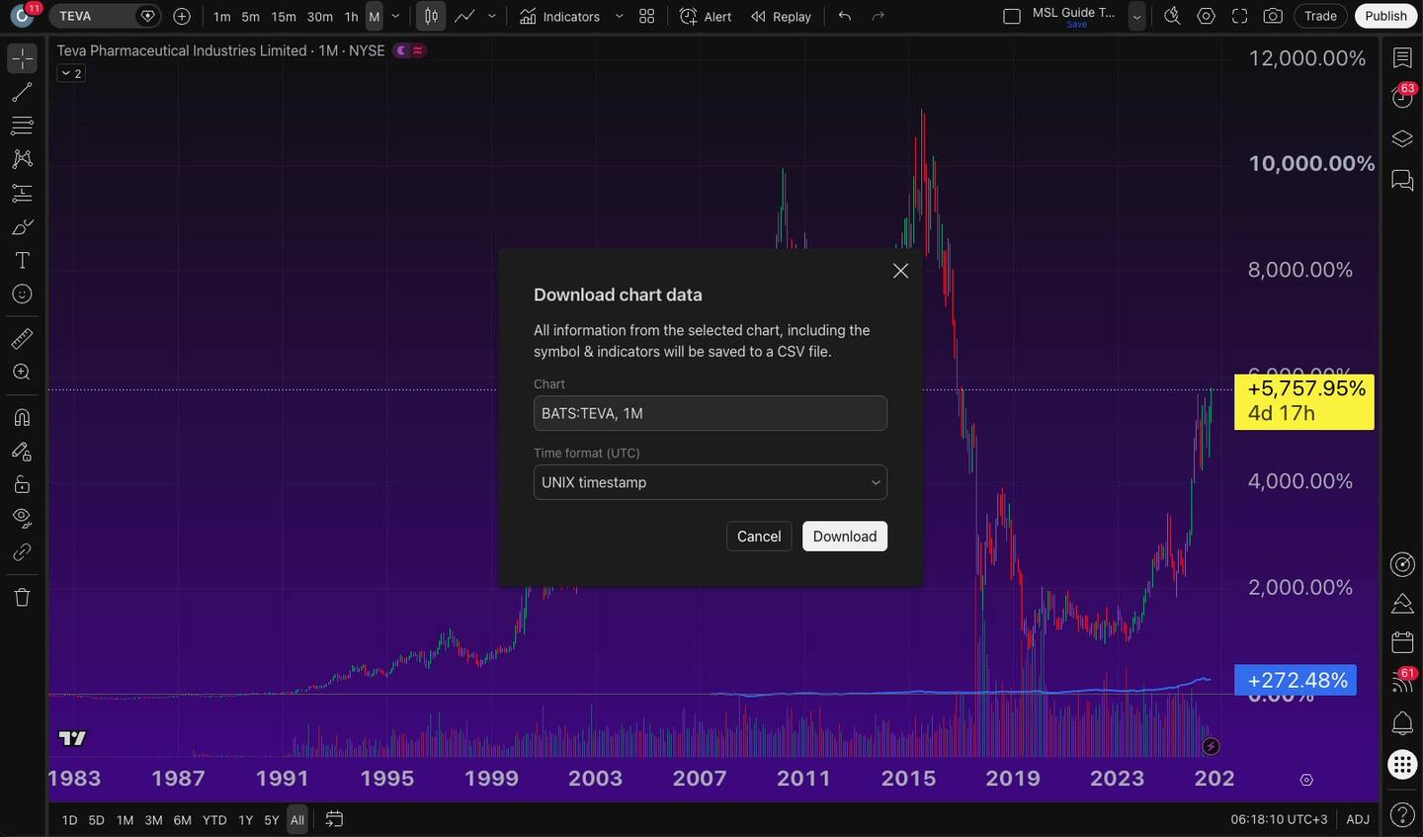Viewport: 1423px width, 837px height.
Task: Select the trend line drawing tool
Action: [x=22, y=92]
